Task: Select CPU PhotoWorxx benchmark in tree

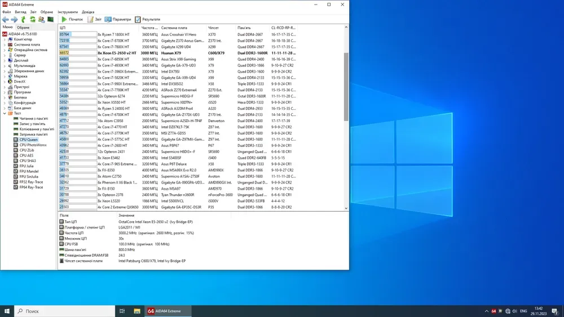Action: 33,145
